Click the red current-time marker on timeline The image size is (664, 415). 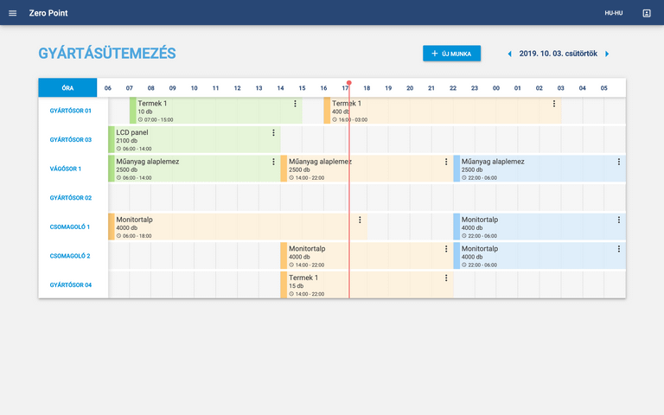tap(349, 83)
